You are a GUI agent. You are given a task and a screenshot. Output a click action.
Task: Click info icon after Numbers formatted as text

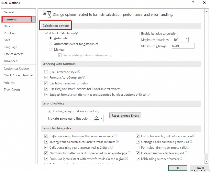point(129,153)
